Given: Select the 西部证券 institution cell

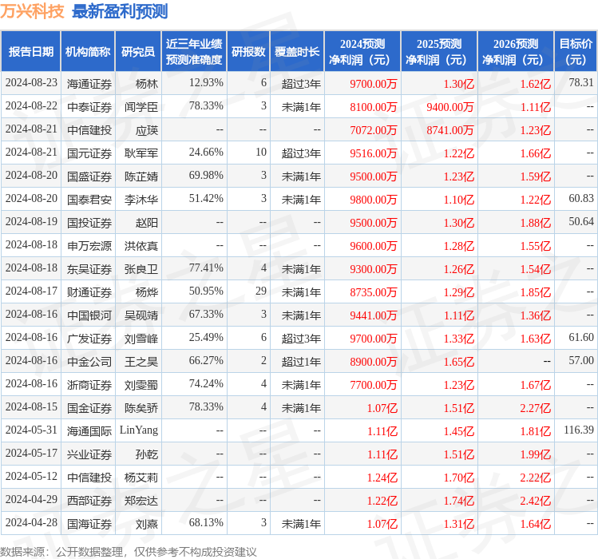Looking at the screenshot, I should [89, 501].
